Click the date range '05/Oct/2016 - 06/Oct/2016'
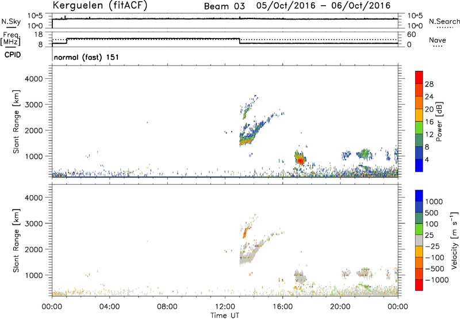 coord(323,6)
